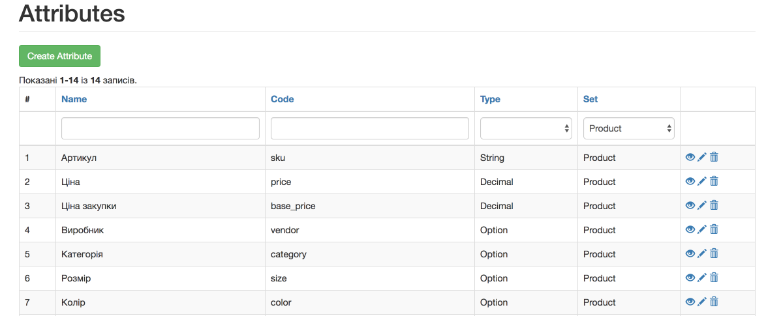
Task: Sort the table by Code column
Action: click(282, 99)
